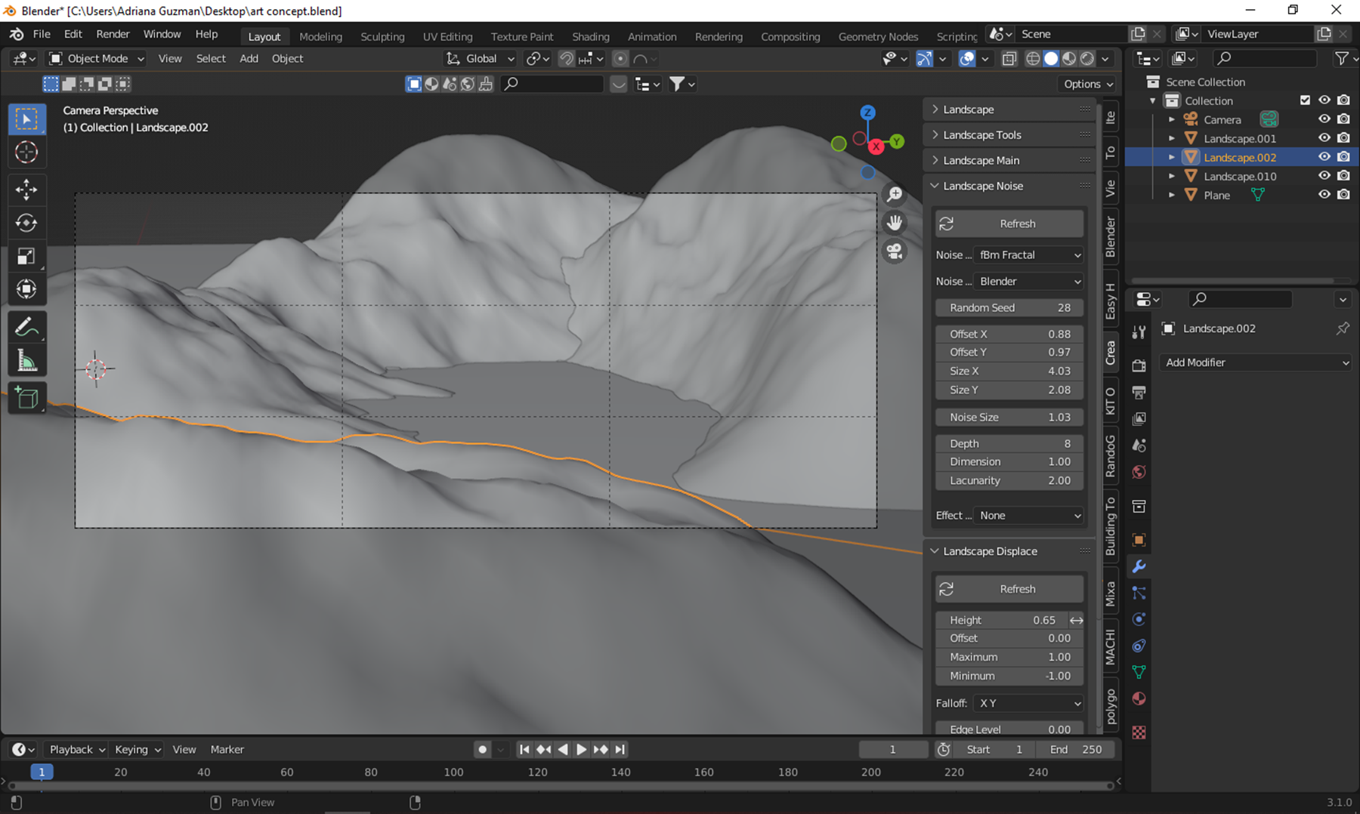The height and width of the screenshot is (814, 1360).
Task: Expand Landscape.010 in the outliner
Action: (x=1172, y=176)
